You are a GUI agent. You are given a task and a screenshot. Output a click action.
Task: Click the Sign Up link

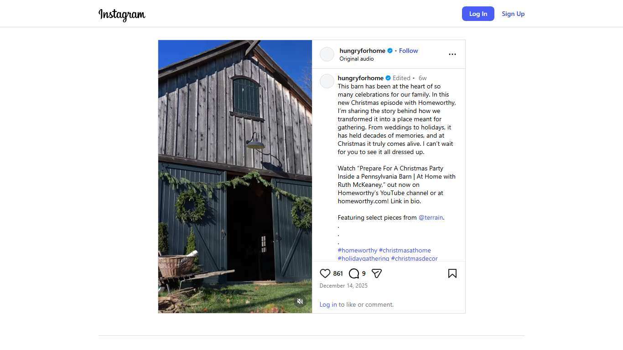tap(513, 14)
